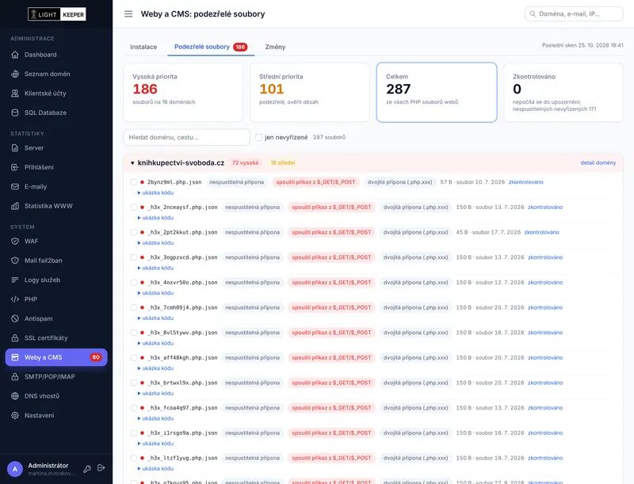Expand 'ukázka kódu' under _h3x_7cmh09j4.php.json
This screenshot has width=634, height=484.
coord(155,318)
